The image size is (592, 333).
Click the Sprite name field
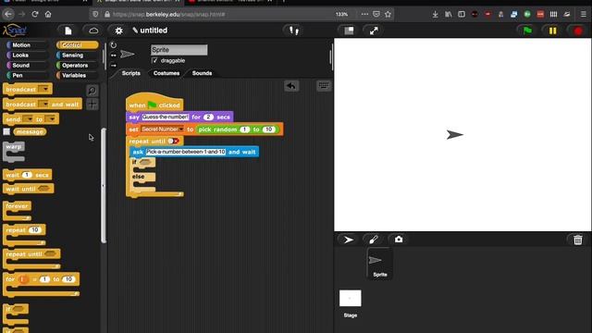[179, 50]
